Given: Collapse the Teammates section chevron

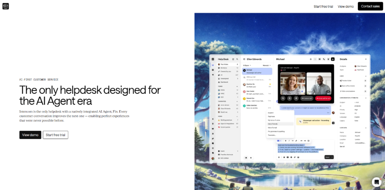Looking at the screenshot, I should (x=237, y=101).
